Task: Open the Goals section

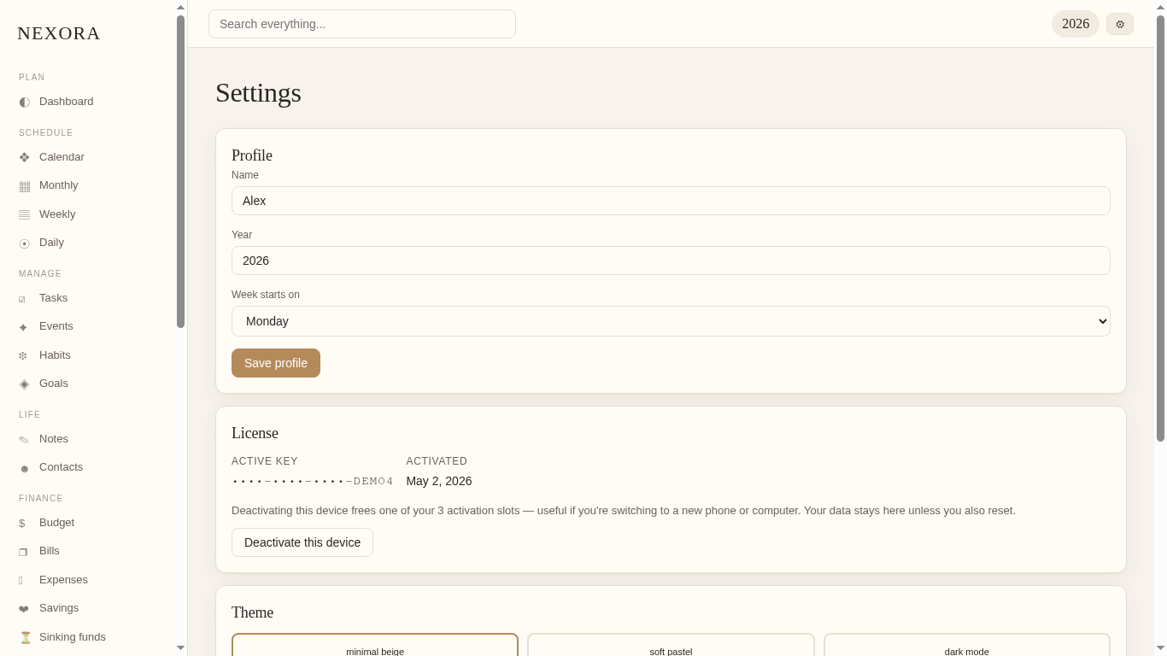Action: tap(87, 384)
